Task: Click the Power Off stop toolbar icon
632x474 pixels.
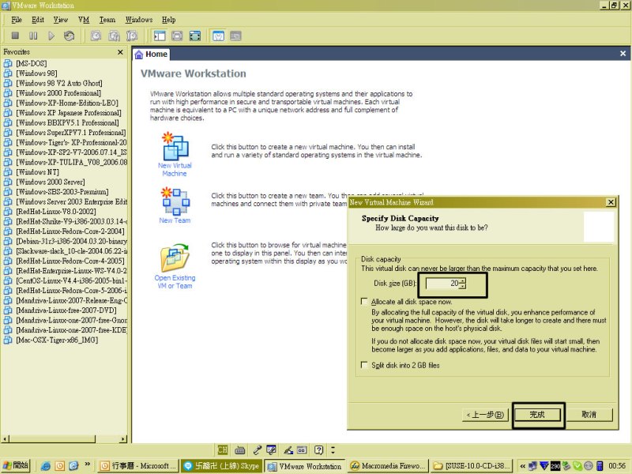Action: tap(15, 36)
